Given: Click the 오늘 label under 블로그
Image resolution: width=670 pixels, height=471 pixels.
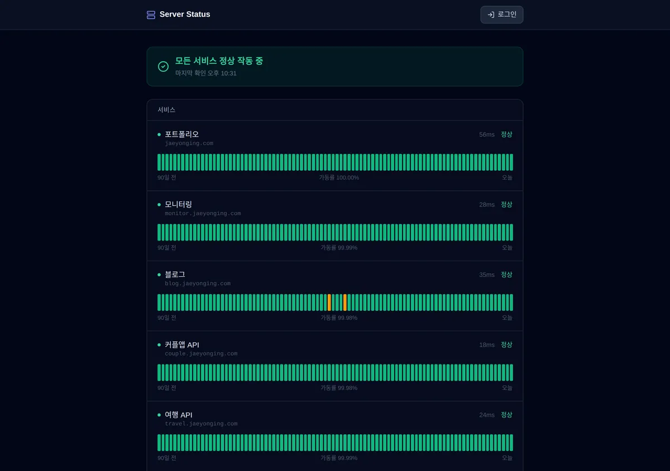Looking at the screenshot, I should click(507, 318).
